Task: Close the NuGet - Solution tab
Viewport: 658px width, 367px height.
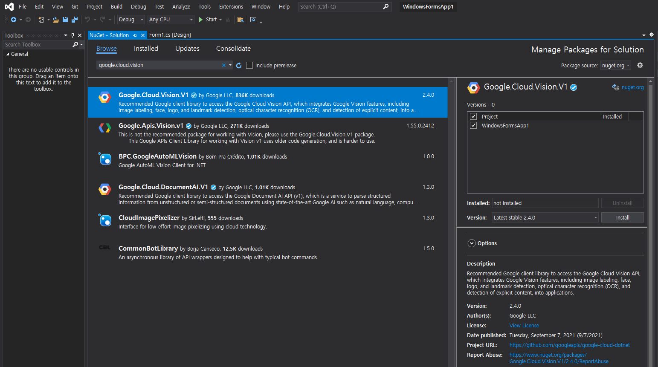Action: pos(143,35)
